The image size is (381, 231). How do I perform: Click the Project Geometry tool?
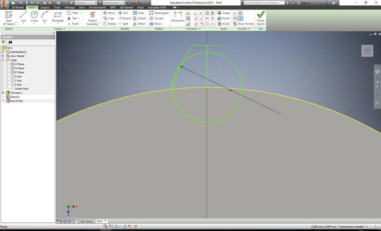[93, 18]
